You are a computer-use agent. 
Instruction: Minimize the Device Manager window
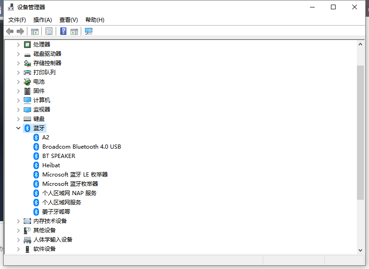click(x=312, y=7)
